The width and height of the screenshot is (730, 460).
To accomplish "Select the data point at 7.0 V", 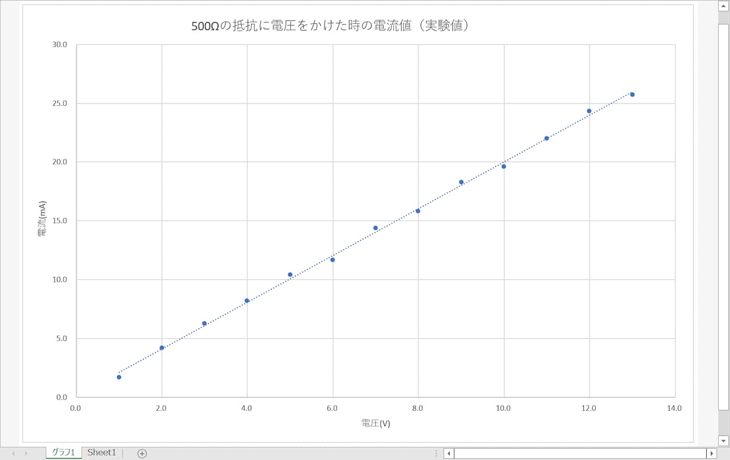I will (375, 228).
